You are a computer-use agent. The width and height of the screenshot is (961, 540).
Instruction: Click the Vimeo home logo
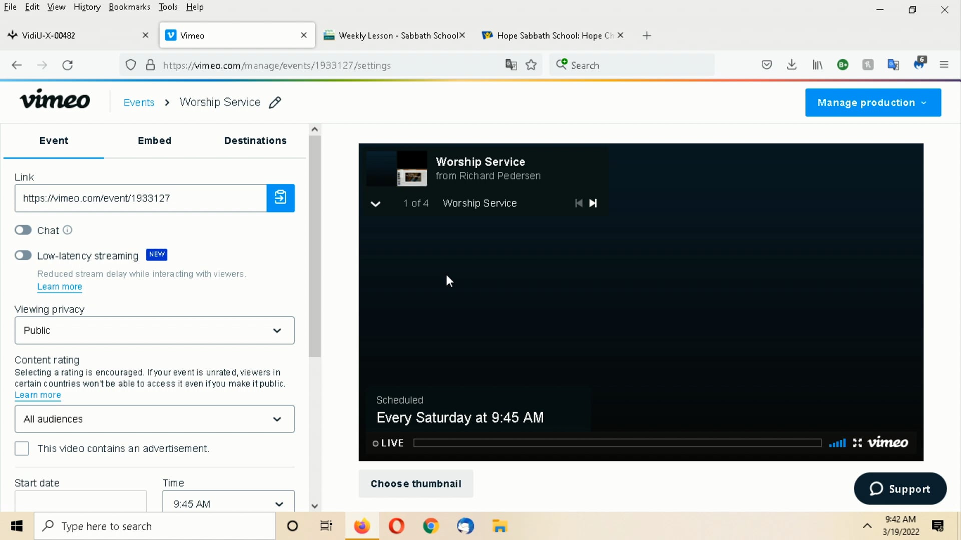click(55, 100)
